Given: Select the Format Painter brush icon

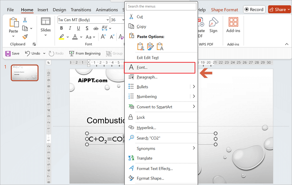Looking at the screenshot, I should (x=25, y=36).
